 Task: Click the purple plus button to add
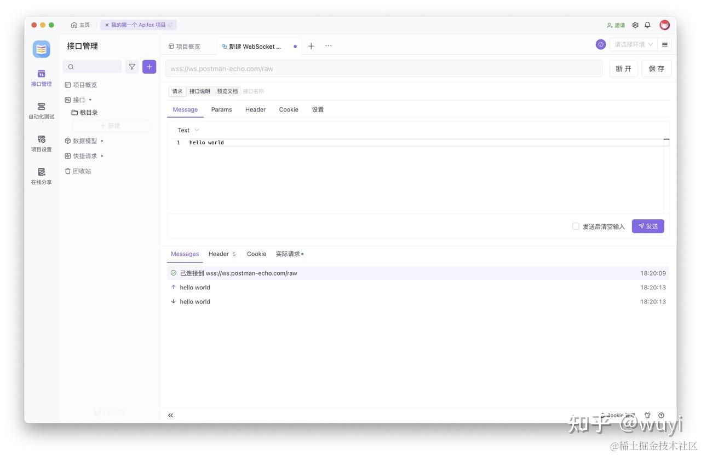point(150,67)
